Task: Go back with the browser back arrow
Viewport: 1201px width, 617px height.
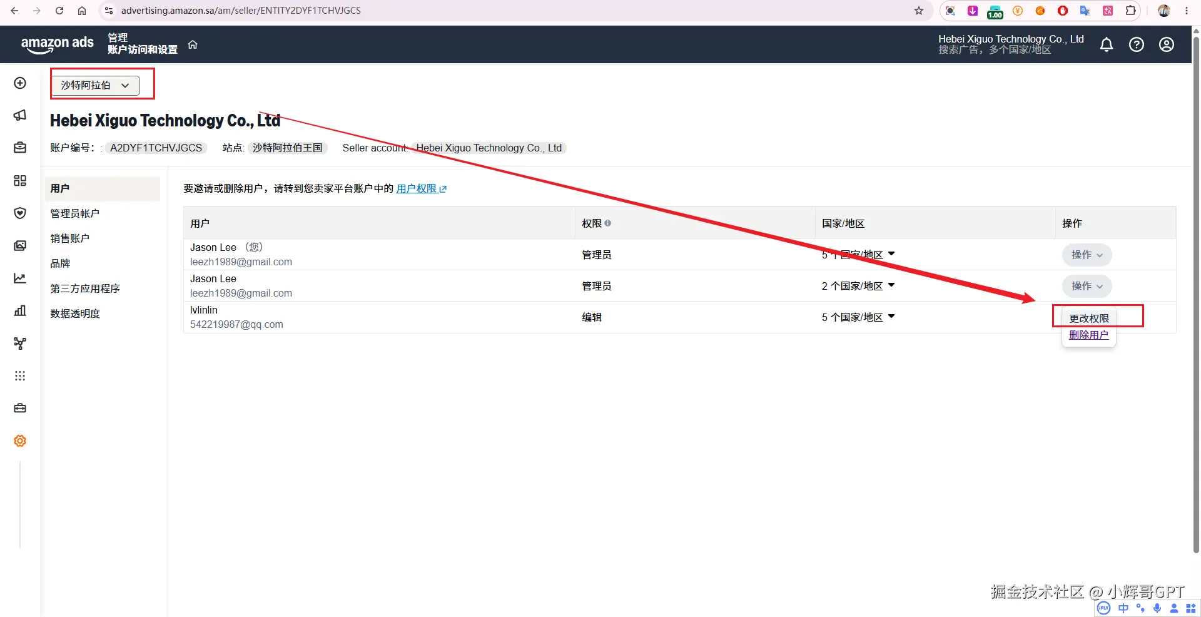Action: [15, 11]
